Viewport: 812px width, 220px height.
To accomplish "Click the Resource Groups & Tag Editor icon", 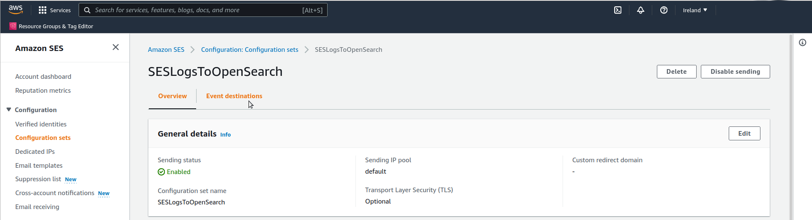I will click(13, 26).
